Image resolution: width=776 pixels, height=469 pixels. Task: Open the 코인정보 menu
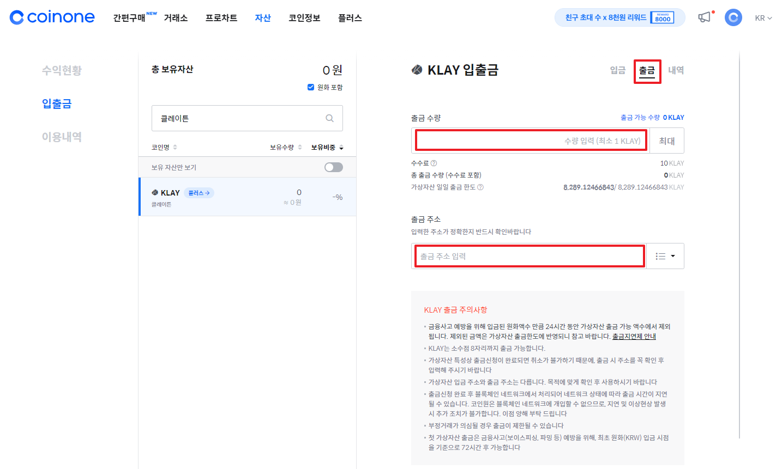pyautogui.click(x=304, y=18)
